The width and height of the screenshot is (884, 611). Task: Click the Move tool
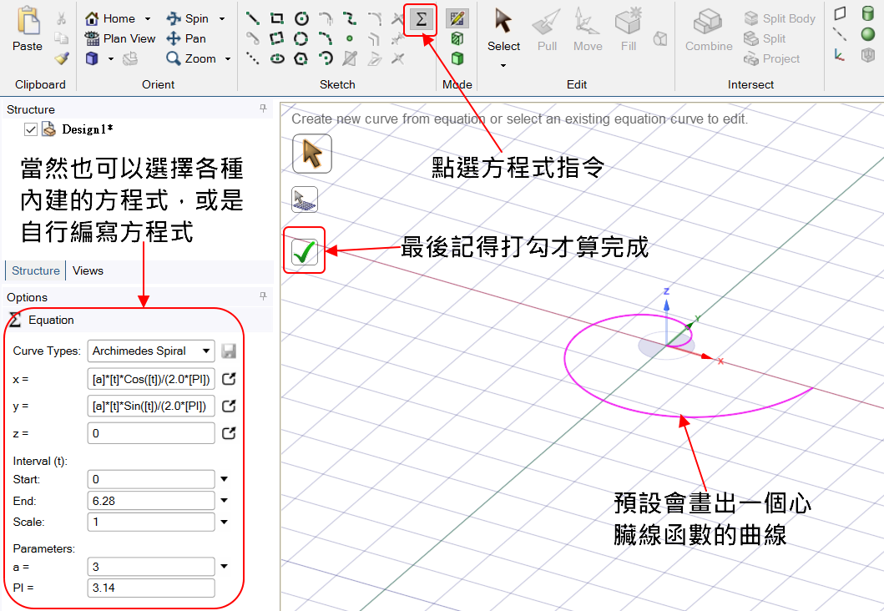588,30
